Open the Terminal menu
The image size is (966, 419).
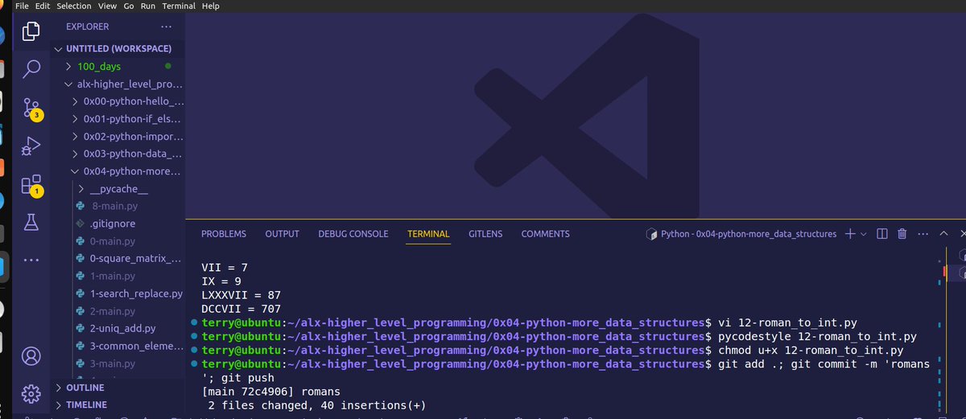179,6
